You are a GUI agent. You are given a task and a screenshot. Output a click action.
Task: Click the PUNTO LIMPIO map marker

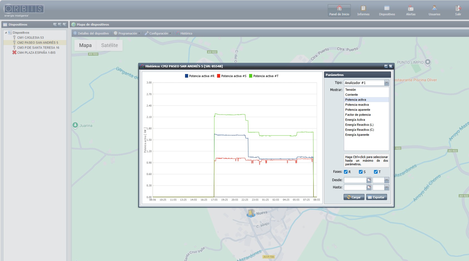click(428, 62)
